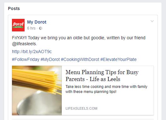This screenshot has width=166, height=120.
Task: Select the #FollowFriday hashtag
Action: pyautogui.click(x=26, y=59)
